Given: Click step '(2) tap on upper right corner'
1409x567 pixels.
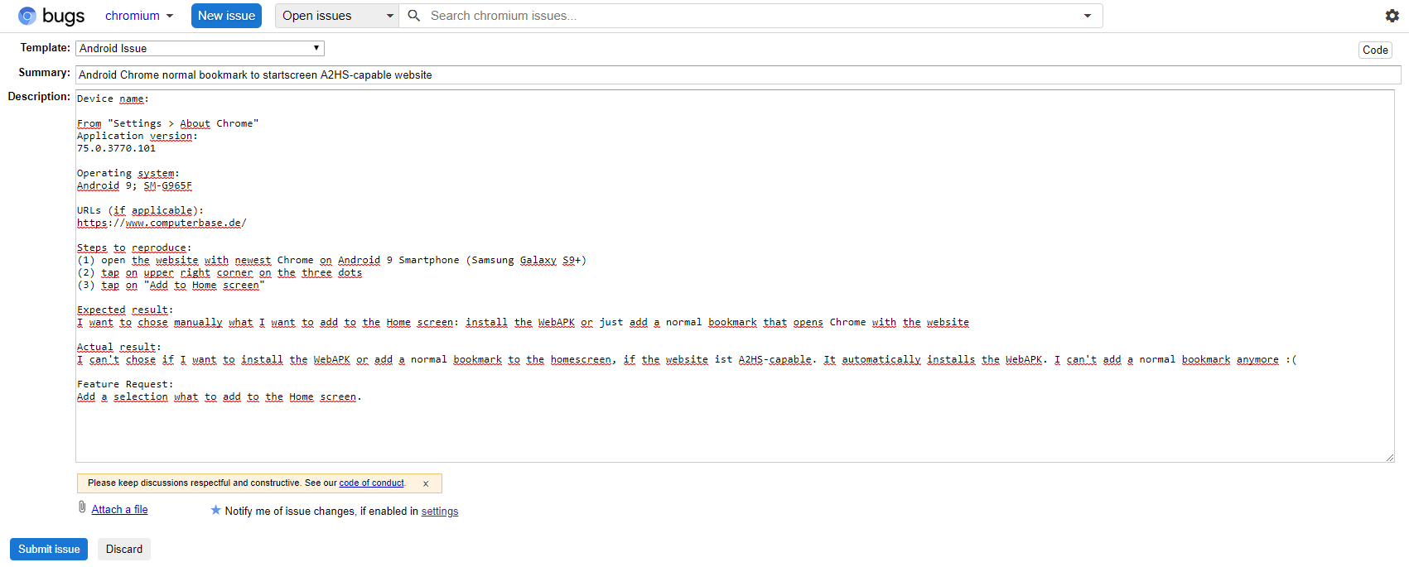Looking at the screenshot, I should click(220, 272).
